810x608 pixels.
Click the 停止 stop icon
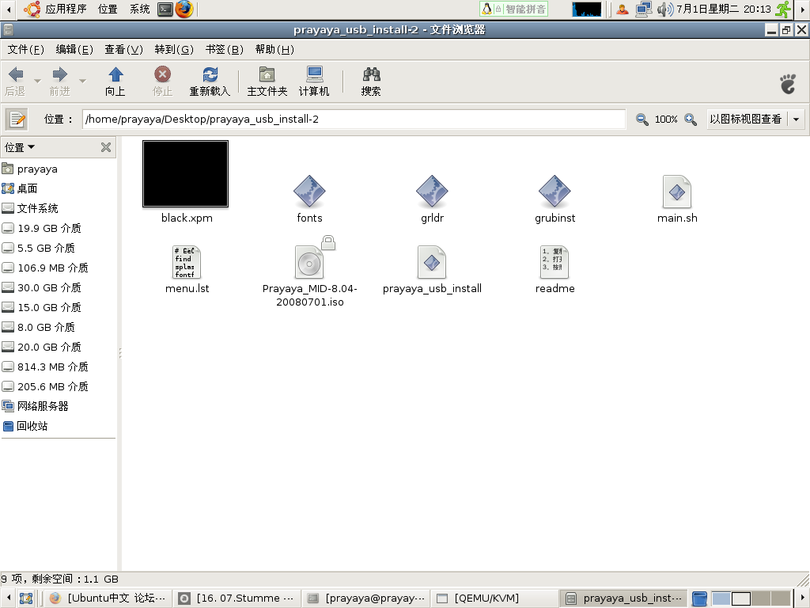[162, 82]
